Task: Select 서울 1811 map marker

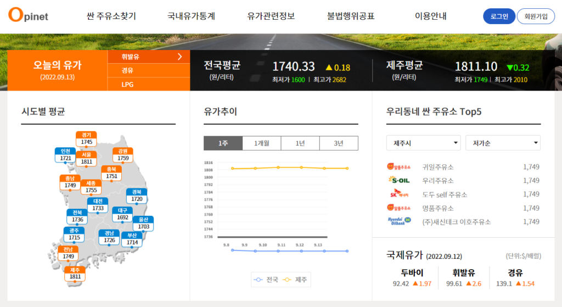Action: pos(86,159)
